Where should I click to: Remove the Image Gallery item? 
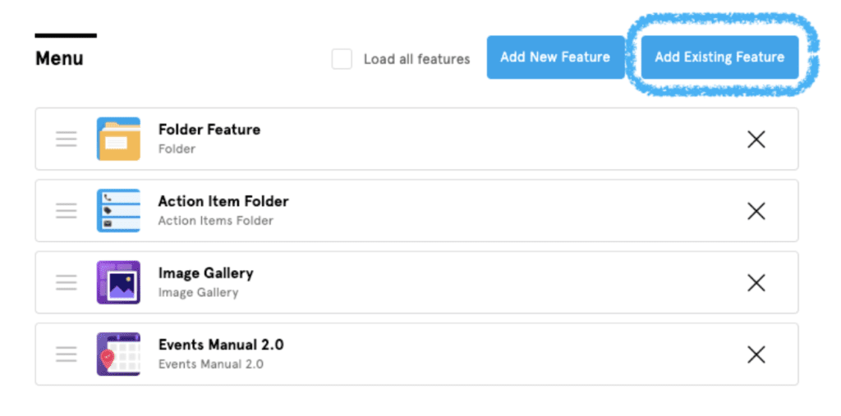click(756, 283)
